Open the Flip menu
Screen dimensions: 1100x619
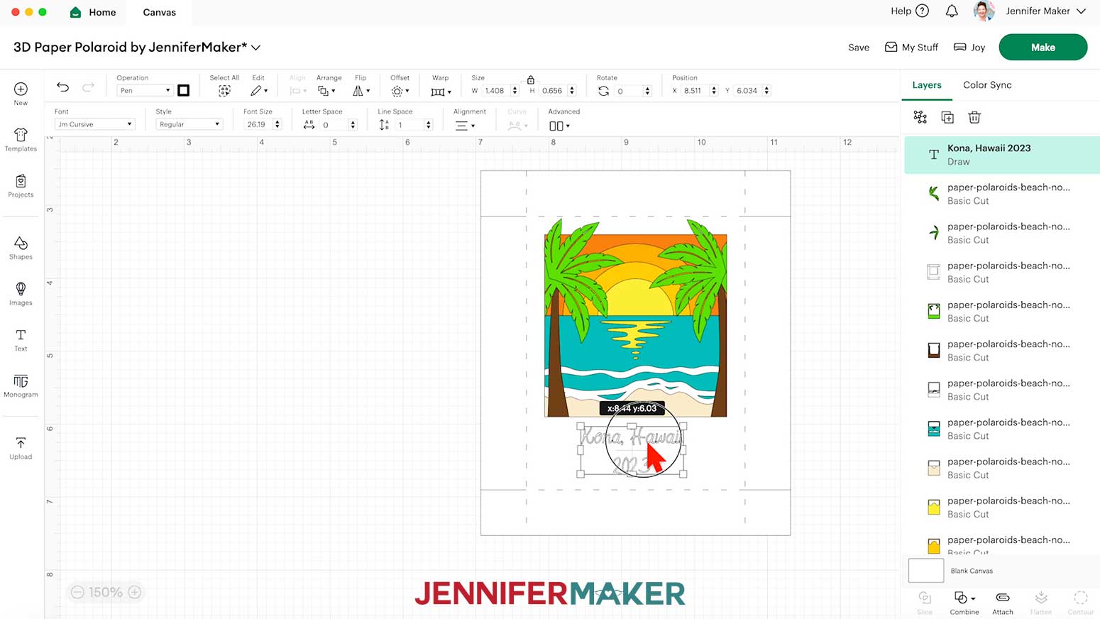pos(361,91)
